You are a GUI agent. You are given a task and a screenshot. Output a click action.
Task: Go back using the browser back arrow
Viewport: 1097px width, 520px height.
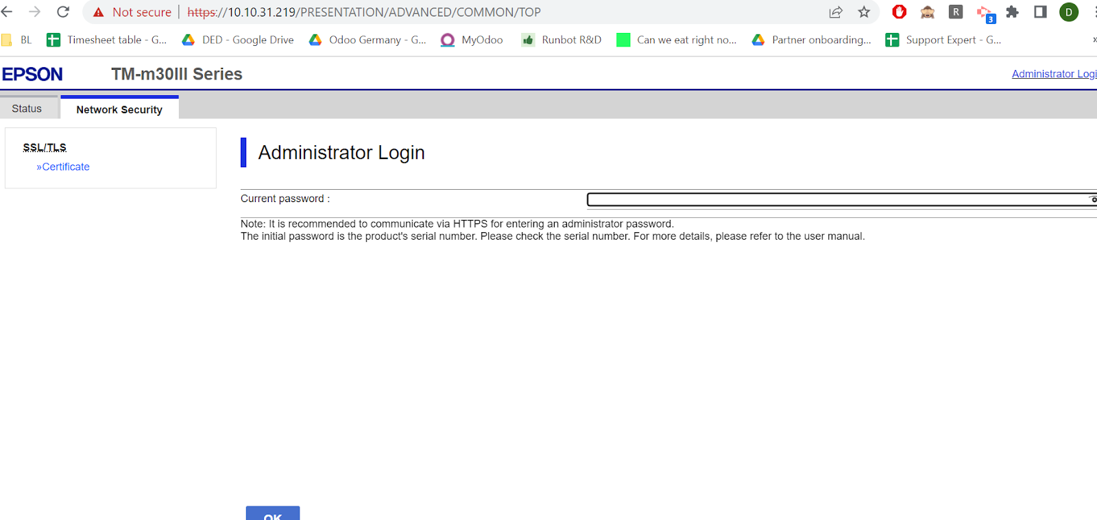click(x=7, y=12)
